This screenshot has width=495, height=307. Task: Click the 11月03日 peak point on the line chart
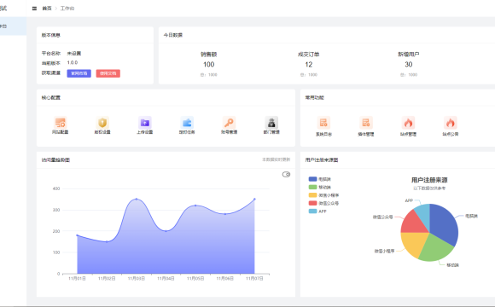137,199
